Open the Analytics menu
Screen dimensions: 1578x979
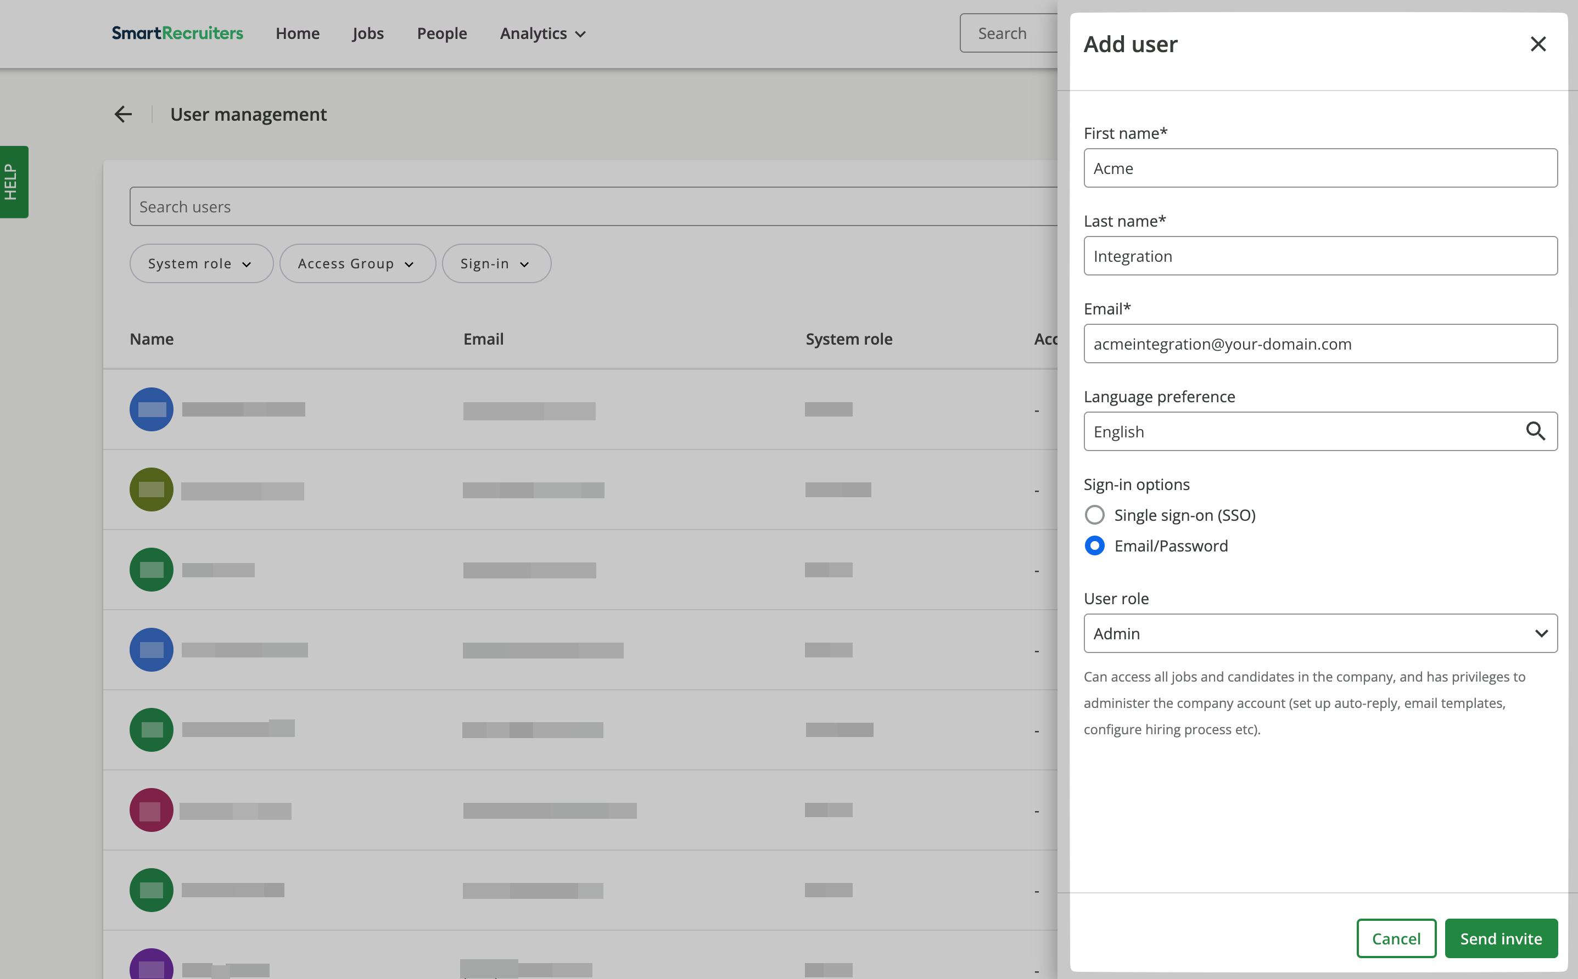[543, 33]
